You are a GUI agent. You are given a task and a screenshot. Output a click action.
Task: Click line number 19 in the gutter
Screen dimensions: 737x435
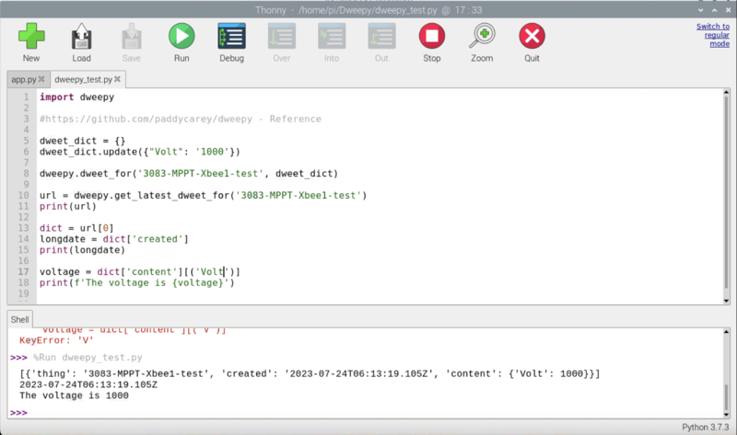click(24, 293)
